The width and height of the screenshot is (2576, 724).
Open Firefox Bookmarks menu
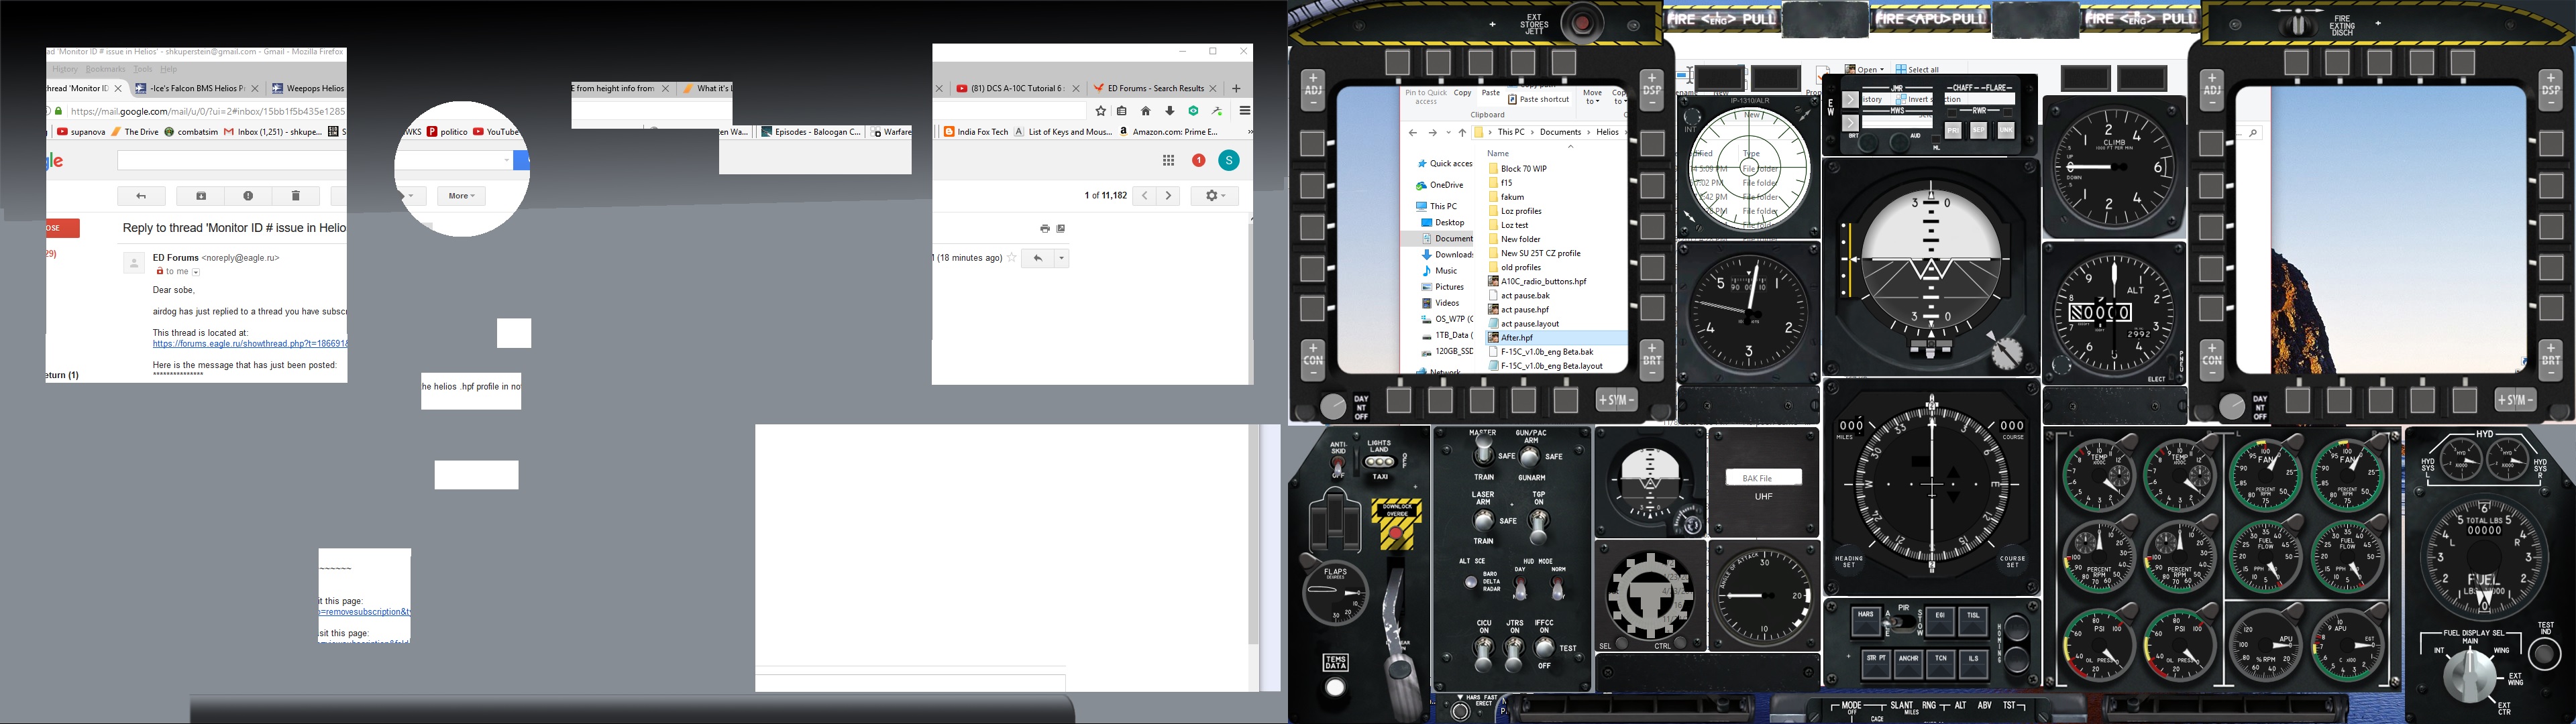106,69
